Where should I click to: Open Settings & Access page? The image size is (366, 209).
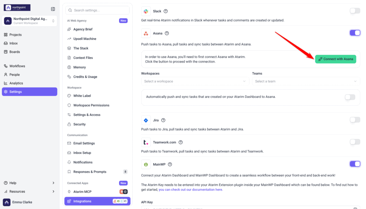97,115
